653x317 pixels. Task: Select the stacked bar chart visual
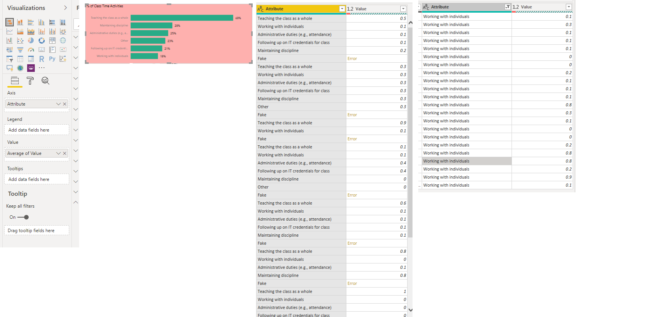10,22
